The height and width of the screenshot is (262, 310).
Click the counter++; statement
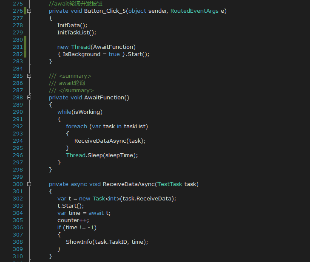(x=73, y=220)
